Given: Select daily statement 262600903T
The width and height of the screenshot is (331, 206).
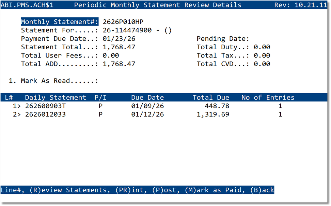Looking at the screenshot, I should click(45, 106).
